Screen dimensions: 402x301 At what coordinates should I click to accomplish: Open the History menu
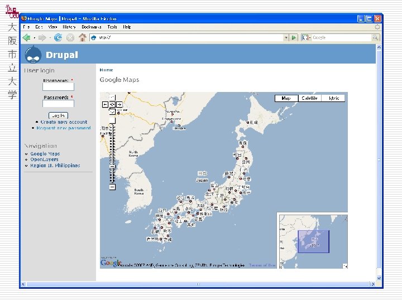69,27
